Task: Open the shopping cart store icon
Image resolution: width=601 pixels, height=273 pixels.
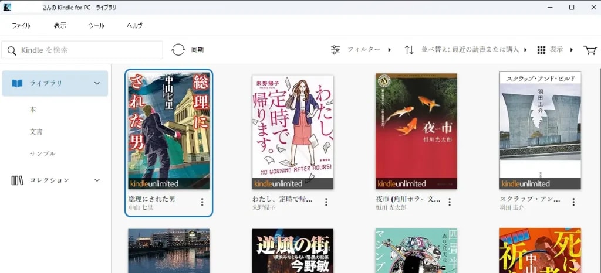Action: [x=590, y=50]
